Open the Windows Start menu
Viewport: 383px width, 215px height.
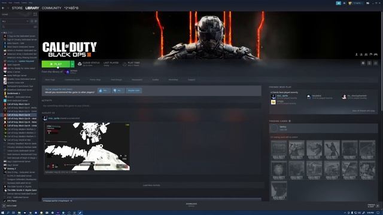2,213
